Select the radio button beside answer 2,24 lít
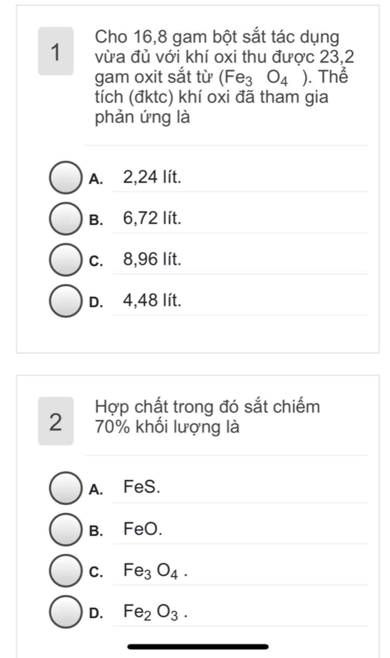 pyautogui.click(x=66, y=177)
